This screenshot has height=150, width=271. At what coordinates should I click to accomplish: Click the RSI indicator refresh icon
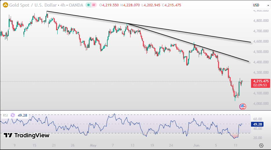click(13, 115)
